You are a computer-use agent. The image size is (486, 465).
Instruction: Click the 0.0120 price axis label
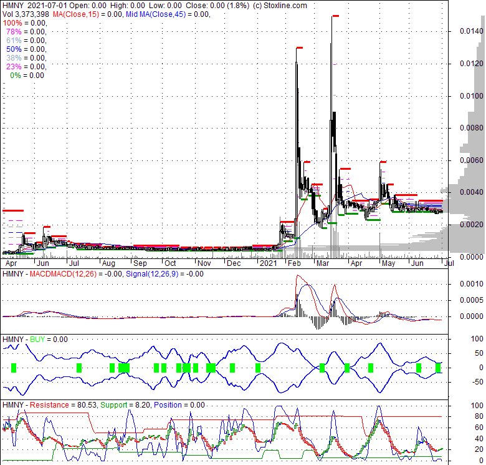pos(472,64)
